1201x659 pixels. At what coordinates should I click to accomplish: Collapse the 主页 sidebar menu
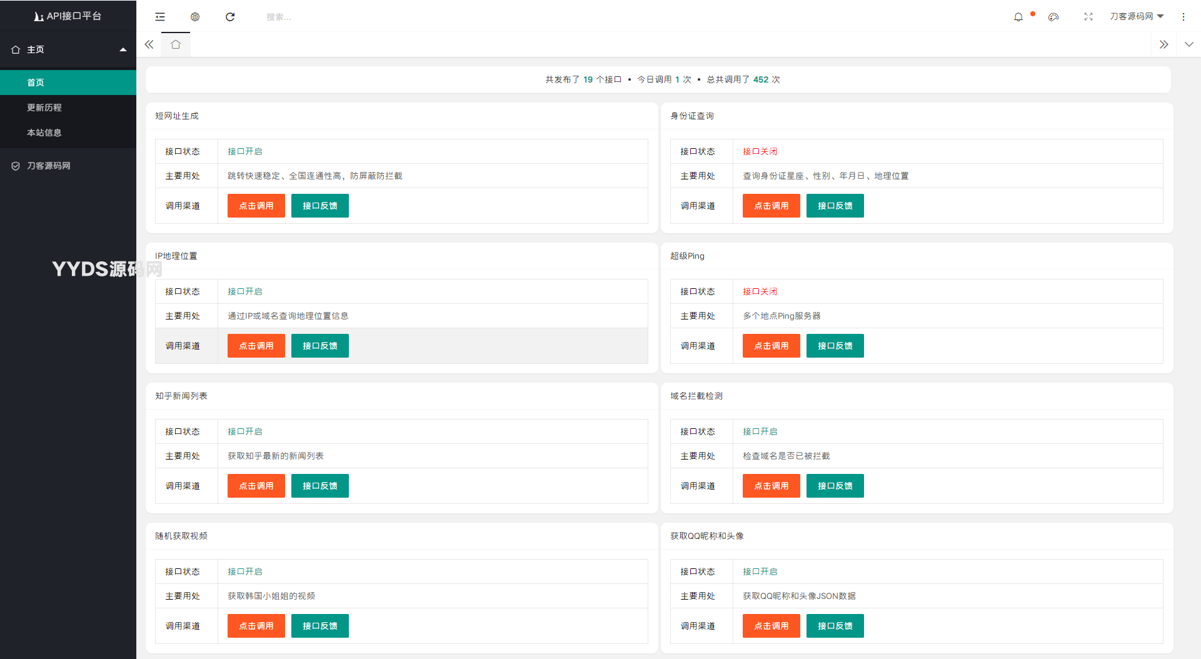coord(68,49)
